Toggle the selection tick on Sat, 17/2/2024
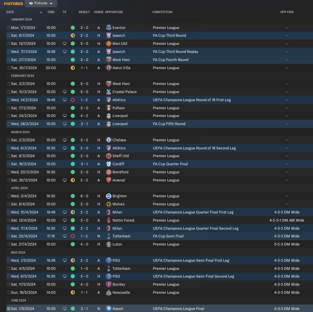Viewport: 313px width, 312px height. click(8, 108)
